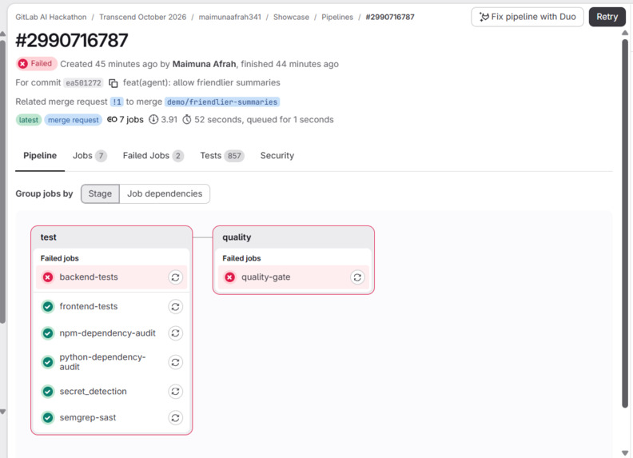Click the passed status icon of frontend-tests
Viewport: 633px width, 458px height.
tap(48, 307)
